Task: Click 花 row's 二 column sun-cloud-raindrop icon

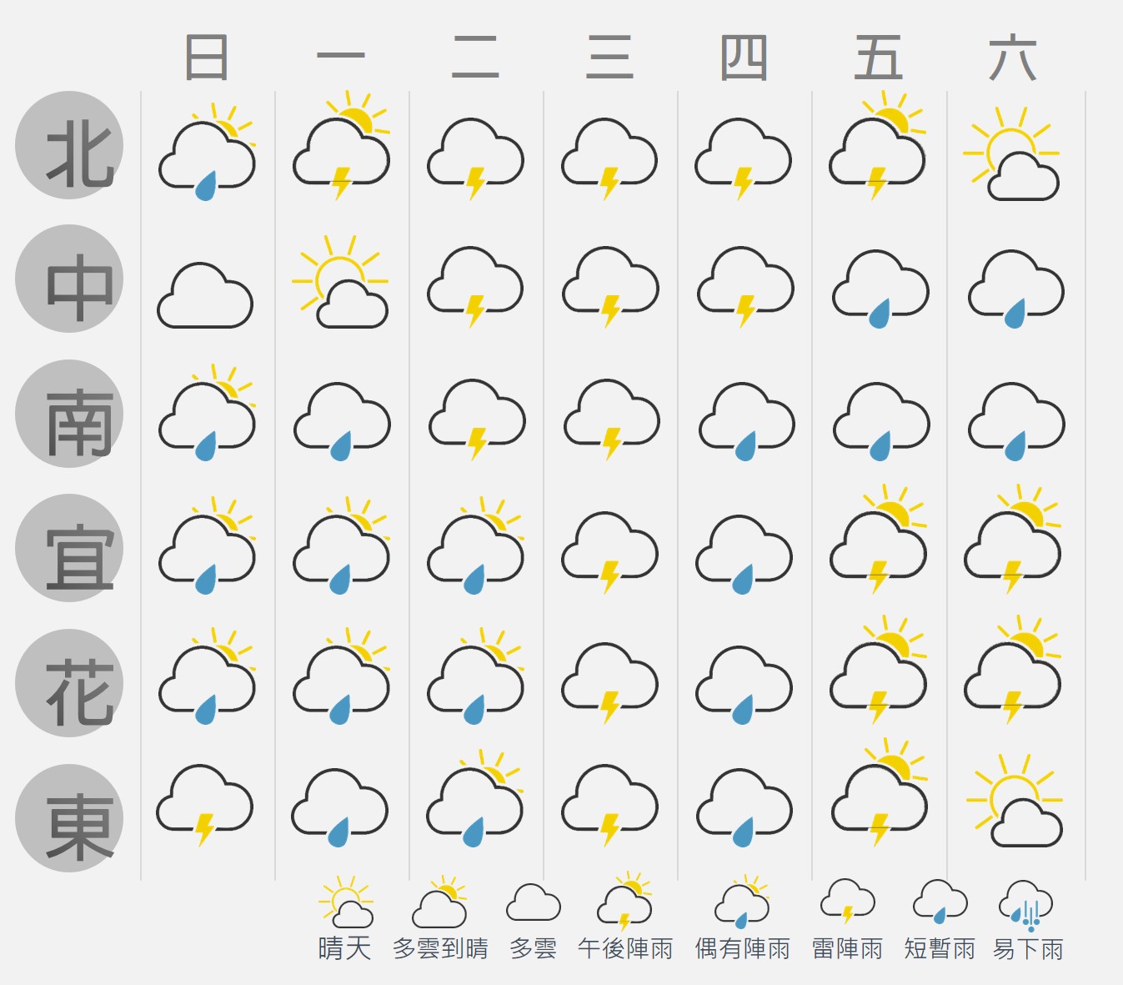Action: click(x=475, y=676)
